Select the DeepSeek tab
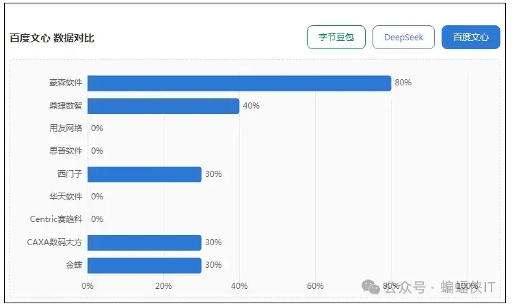 403,38
